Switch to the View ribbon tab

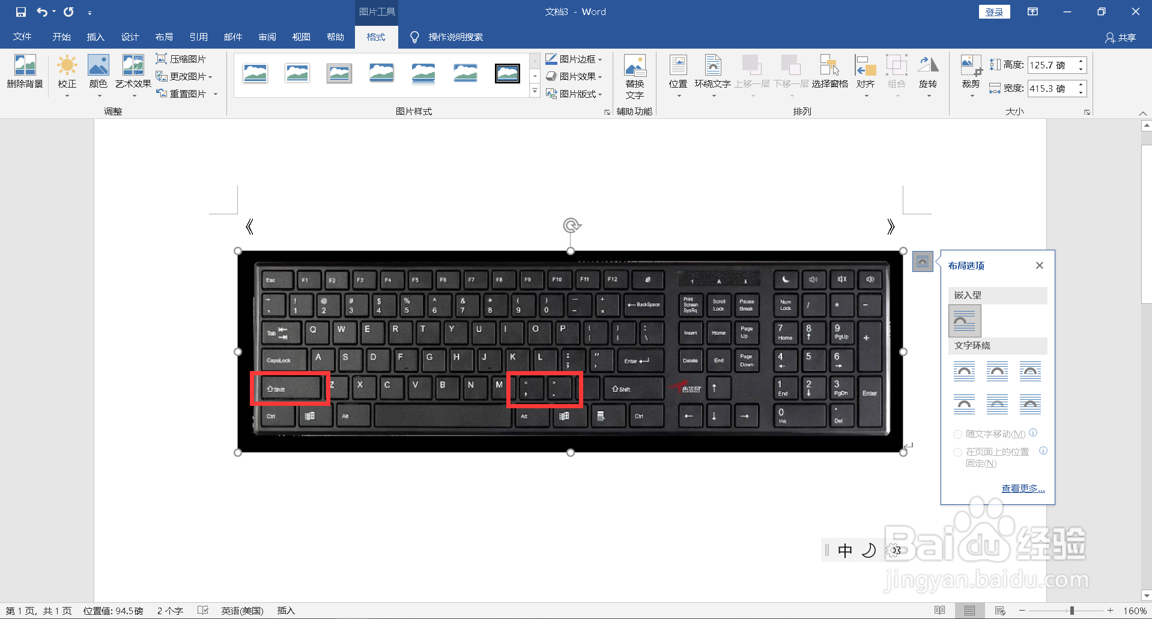301,37
